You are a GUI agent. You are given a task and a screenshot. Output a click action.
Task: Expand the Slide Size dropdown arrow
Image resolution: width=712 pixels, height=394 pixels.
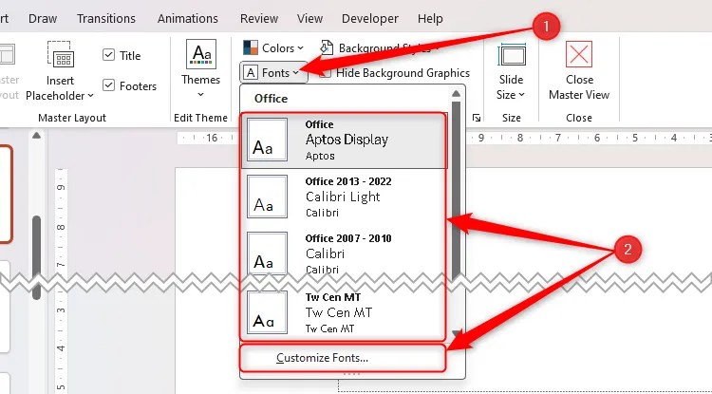[521, 95]
